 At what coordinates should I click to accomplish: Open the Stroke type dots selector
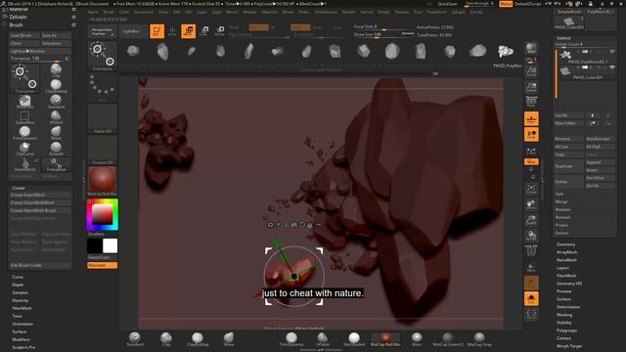tap(103, 87)
